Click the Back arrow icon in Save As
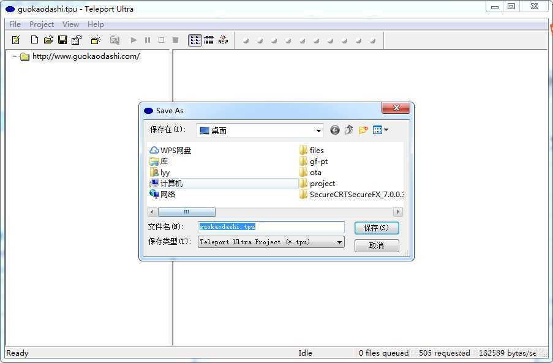 click(x=335, y=130)
